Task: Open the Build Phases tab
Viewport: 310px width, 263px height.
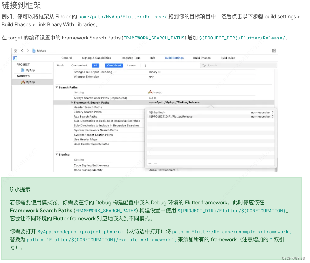Action: [x=202, y=58]
